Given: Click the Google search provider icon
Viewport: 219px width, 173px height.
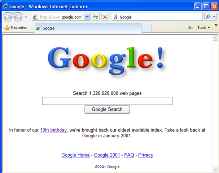Looking at the screenshot, I should tap(116, 17).
